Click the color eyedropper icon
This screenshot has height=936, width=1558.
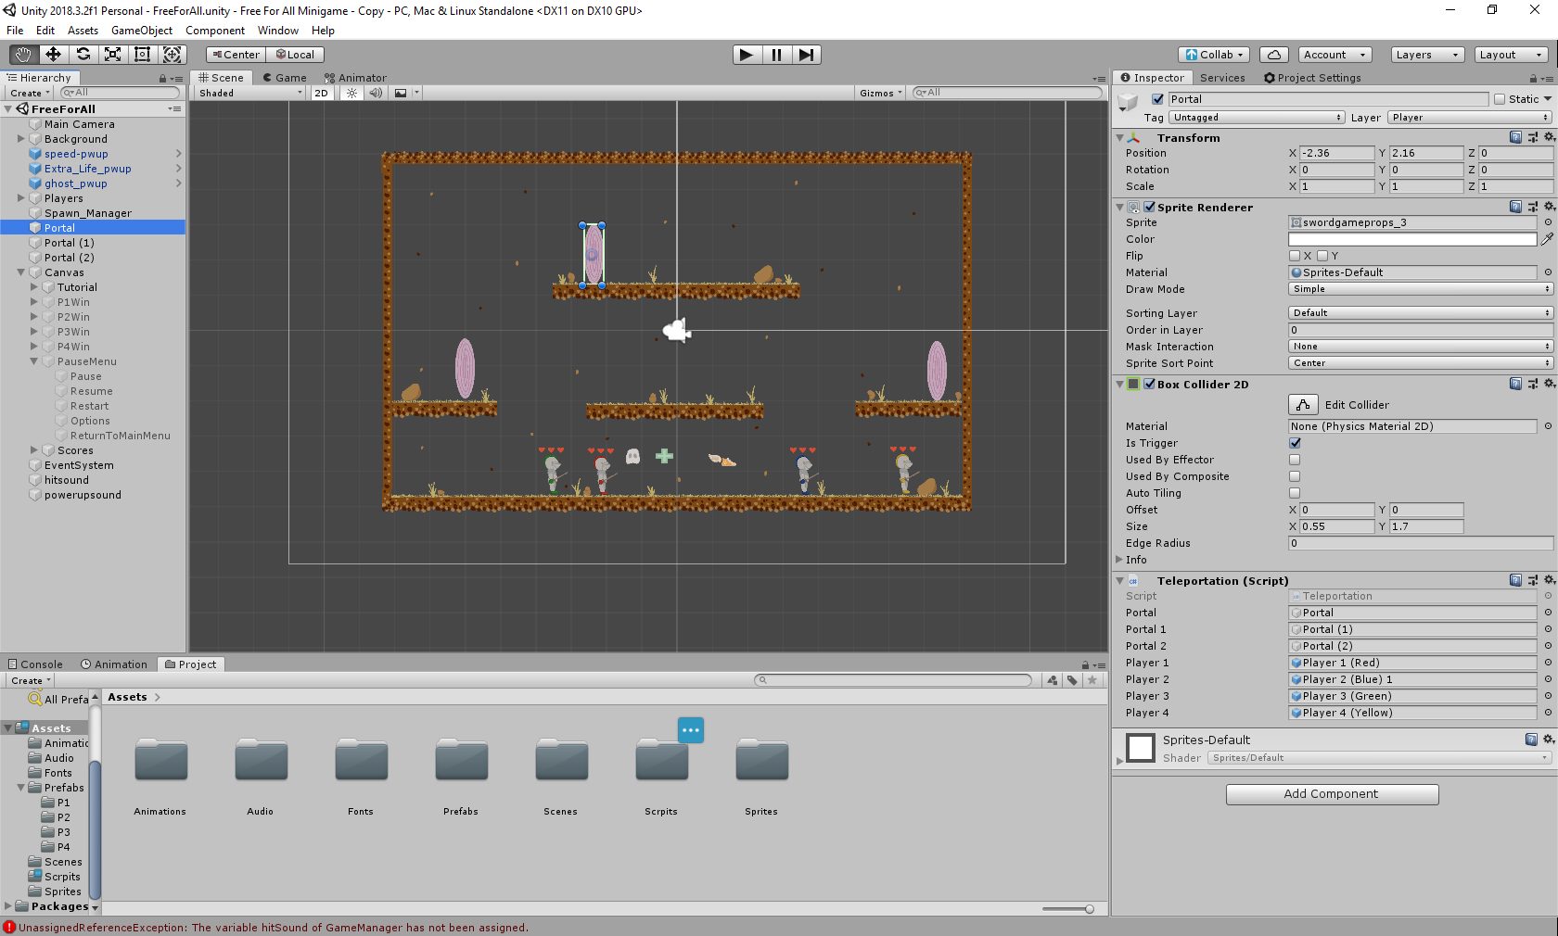pyautogui.click(x=1547, y=239)
